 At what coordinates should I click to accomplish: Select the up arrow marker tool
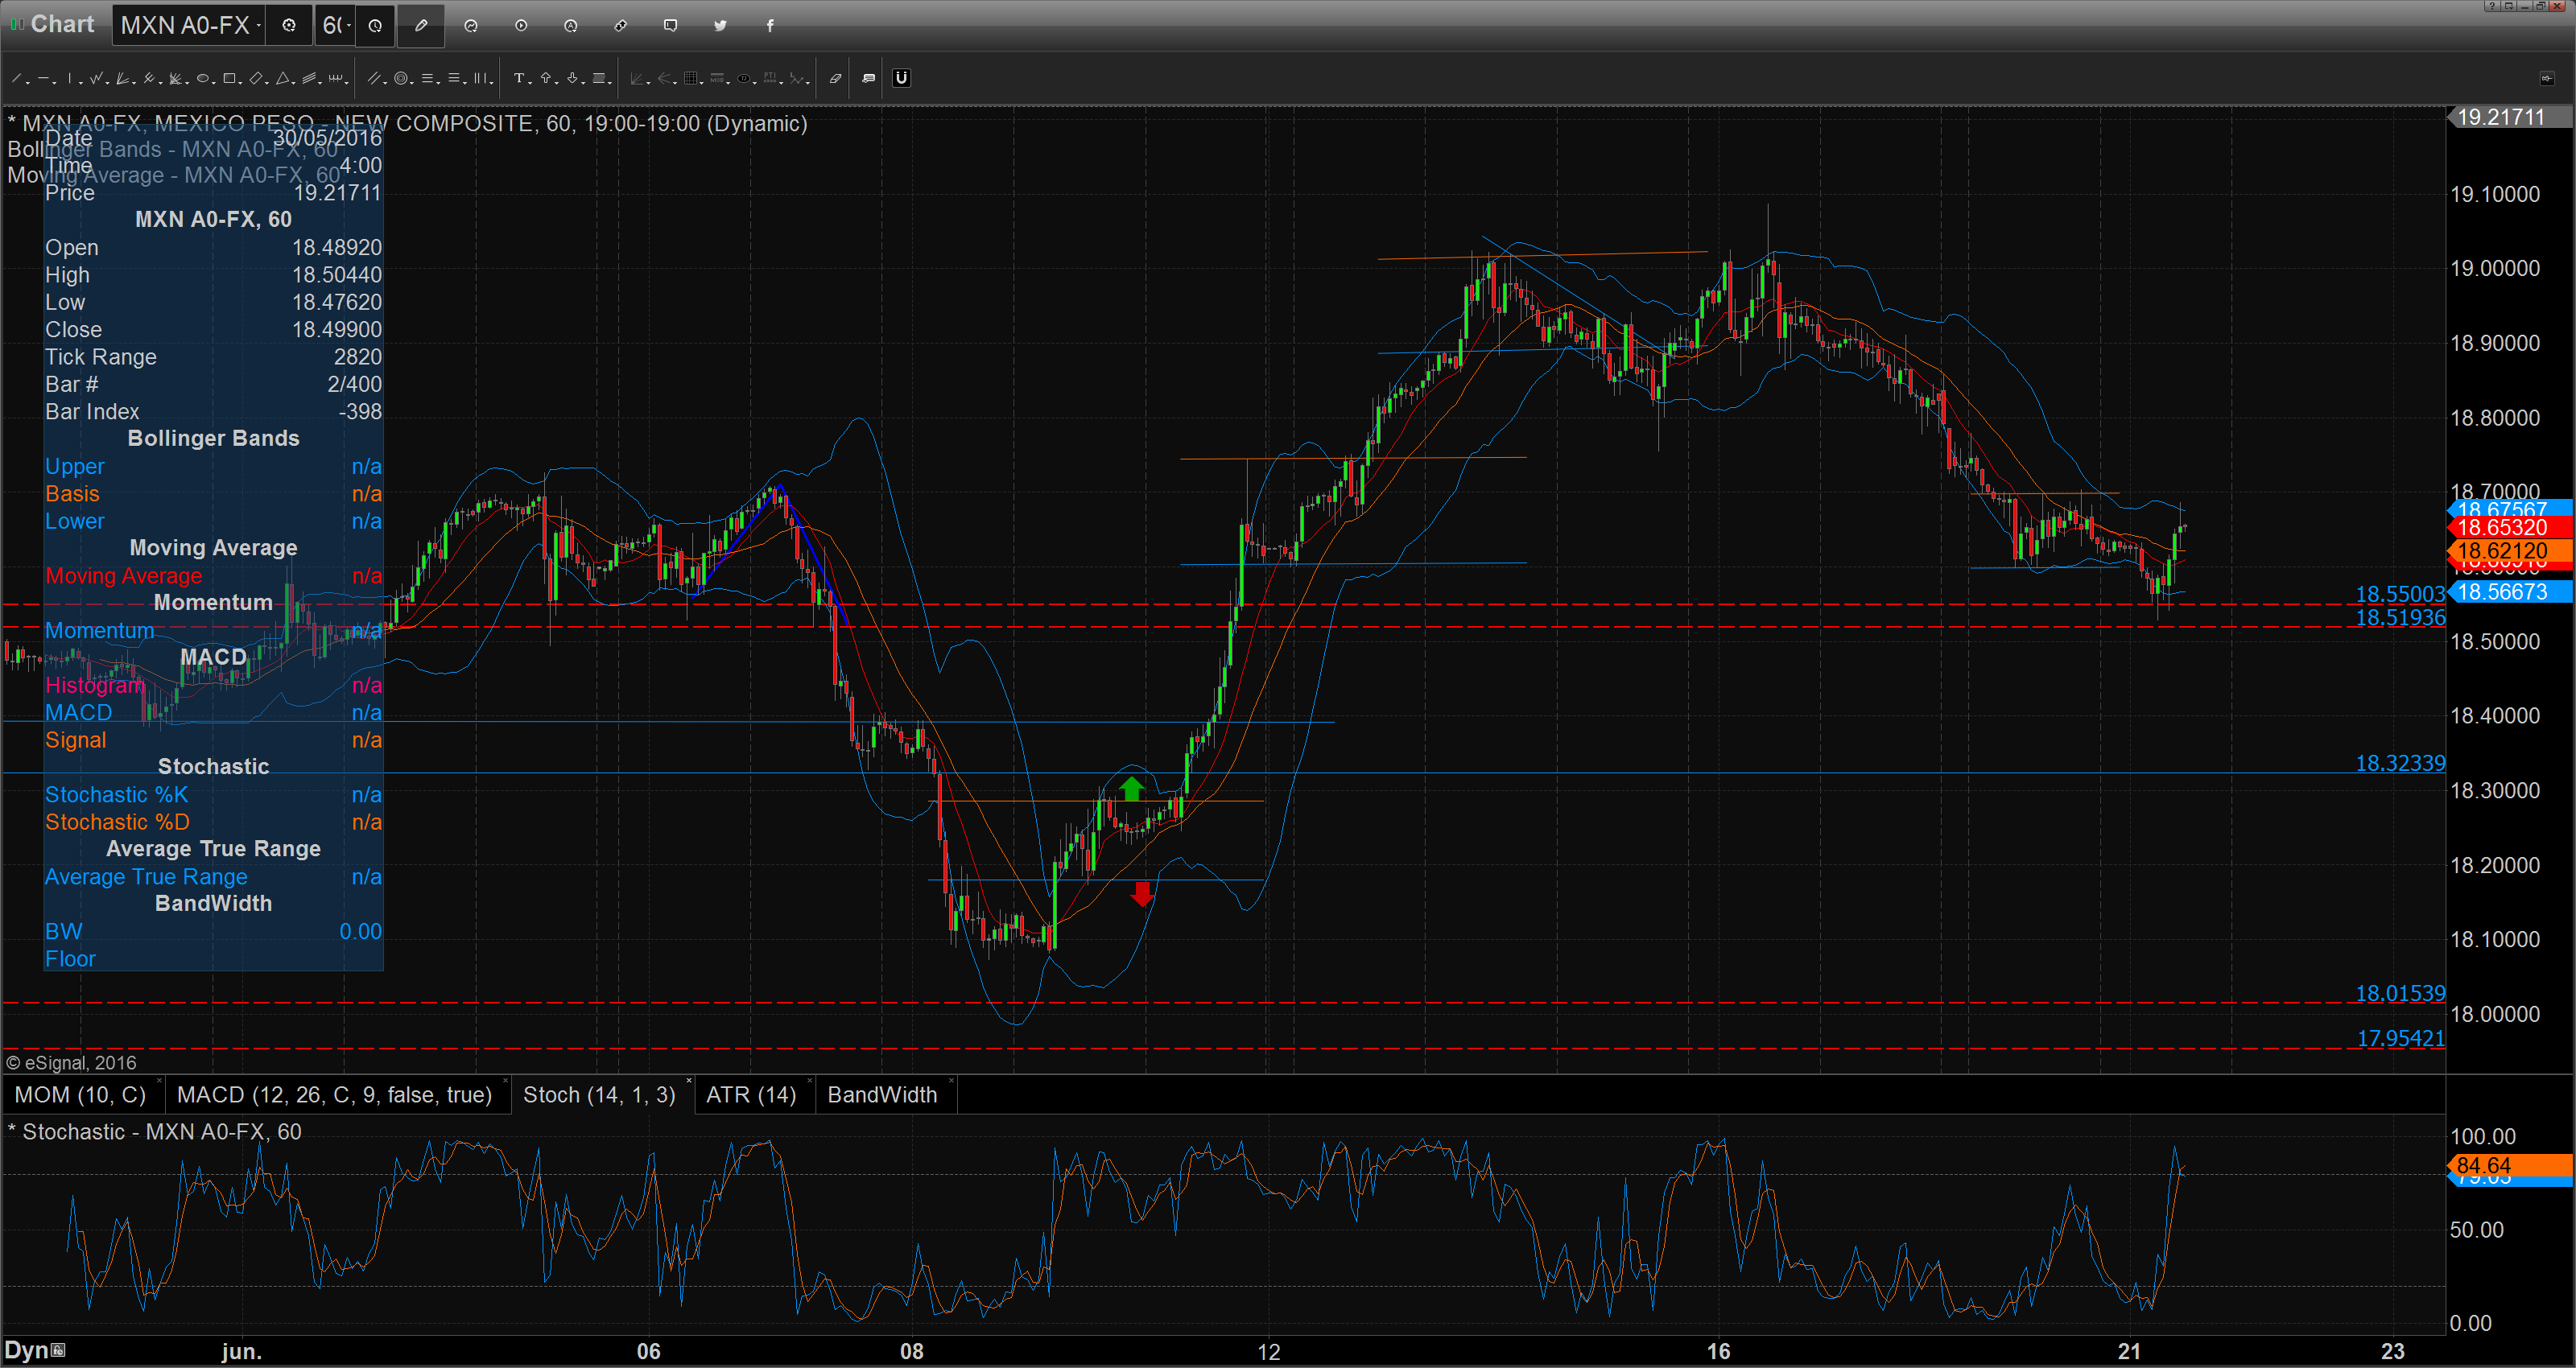[x=546, y=78]
